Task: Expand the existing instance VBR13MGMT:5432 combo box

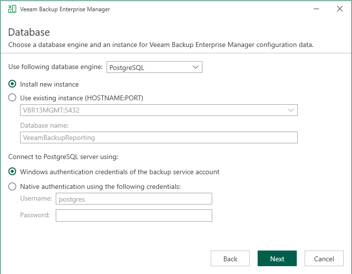Action: point(291,110)
